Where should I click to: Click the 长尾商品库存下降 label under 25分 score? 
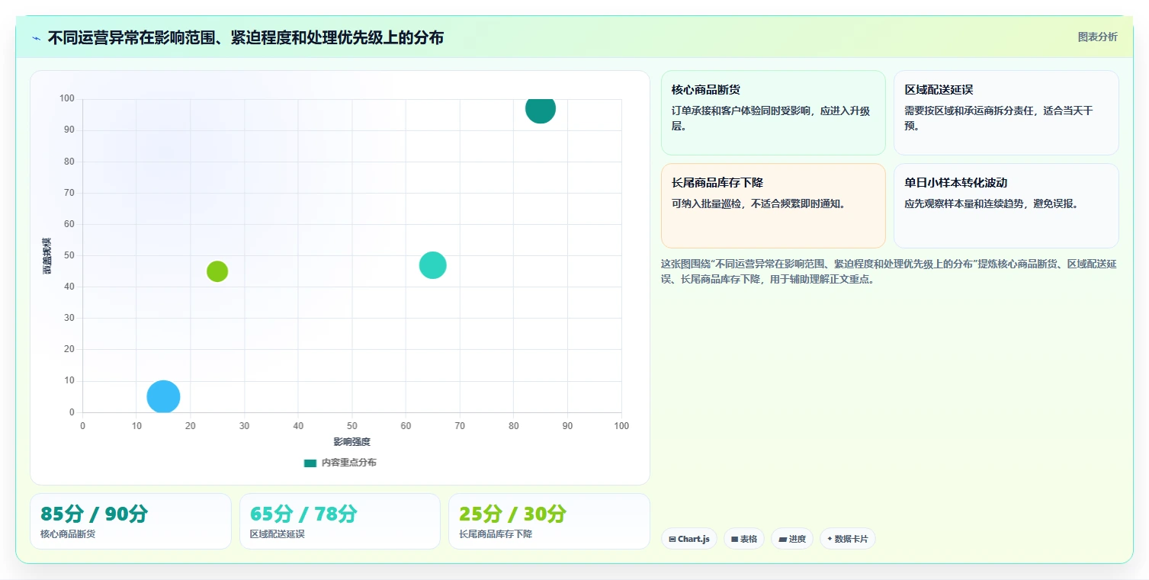pos(496,534)
